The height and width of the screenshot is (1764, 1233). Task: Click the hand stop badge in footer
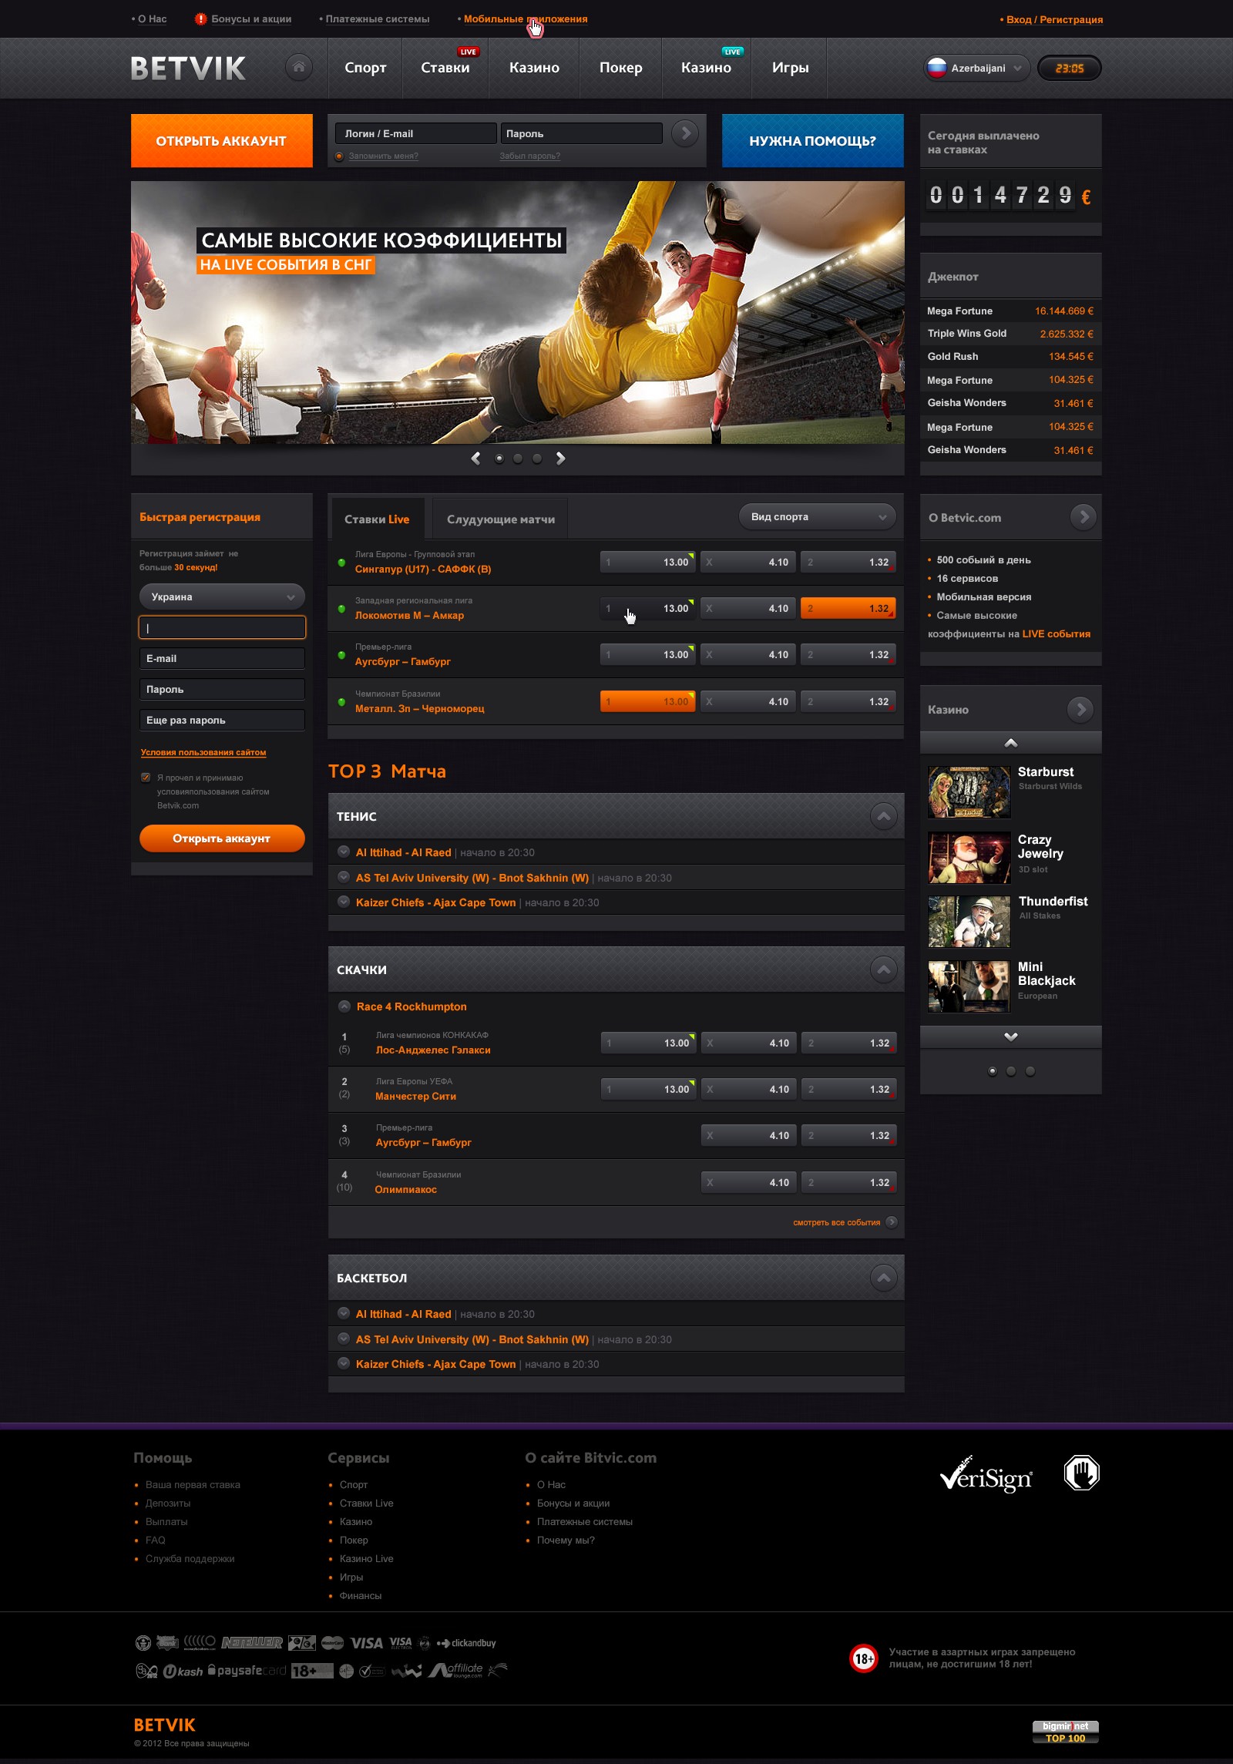[1082, 1473]
